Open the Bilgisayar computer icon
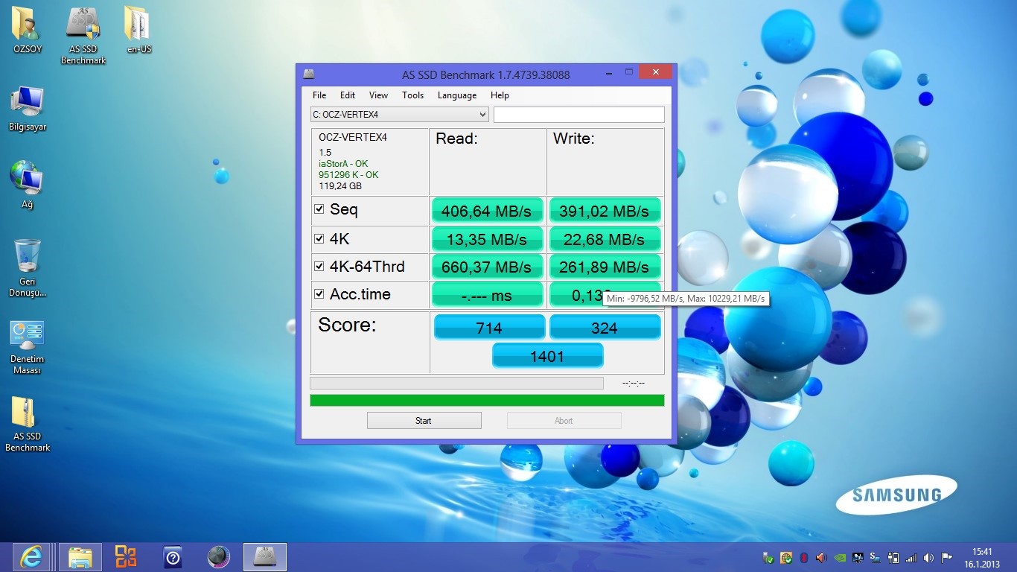The image size is (1017, 572). [28, 109]
